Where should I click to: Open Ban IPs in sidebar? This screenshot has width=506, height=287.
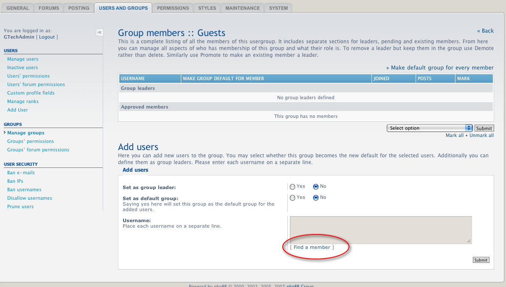(x=15, y=181)
